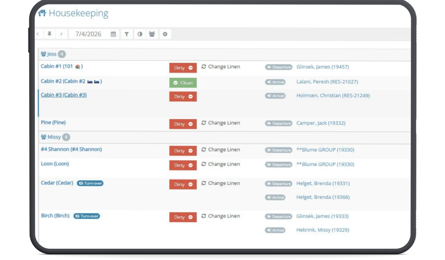Screen dimensions: 445x260
Task: Click Change Linen for #4 Shannon
Action: 221,150
